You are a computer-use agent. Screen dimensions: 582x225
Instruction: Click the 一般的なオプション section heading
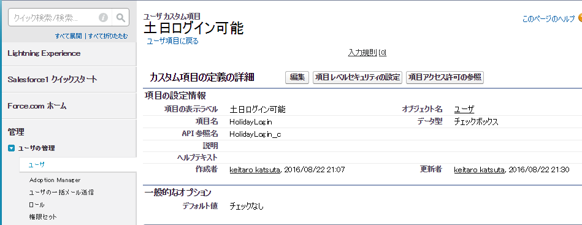tap(178, 193)
